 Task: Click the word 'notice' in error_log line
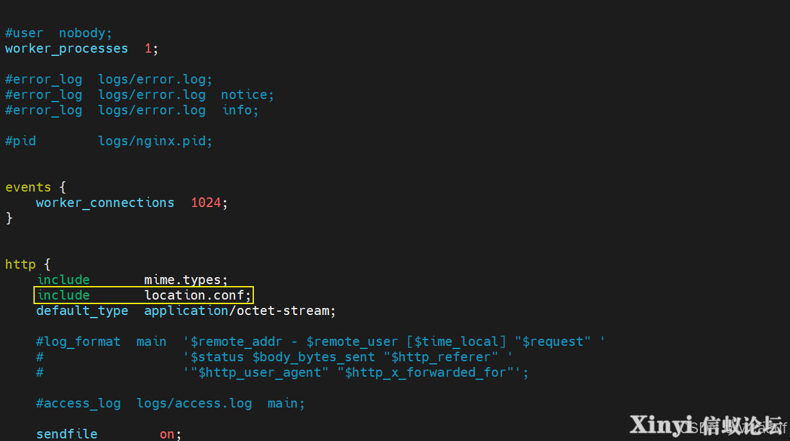tap(244, 94)
